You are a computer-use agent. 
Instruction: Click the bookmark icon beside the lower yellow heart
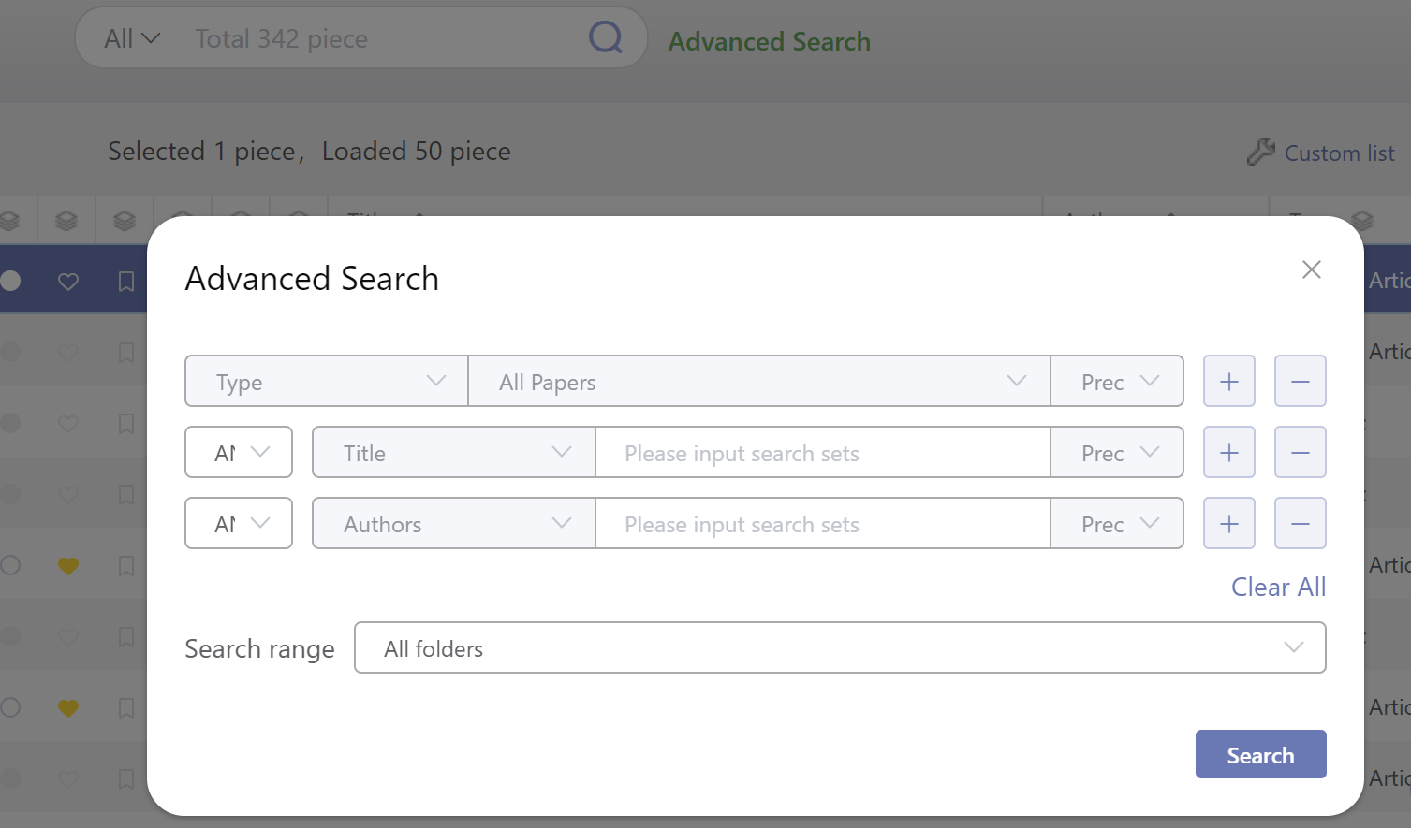[125, 707]
